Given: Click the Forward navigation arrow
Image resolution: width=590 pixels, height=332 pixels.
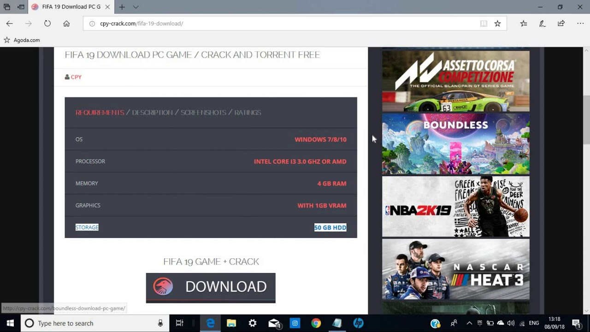Looking at the screenshot, I should 29,24.
